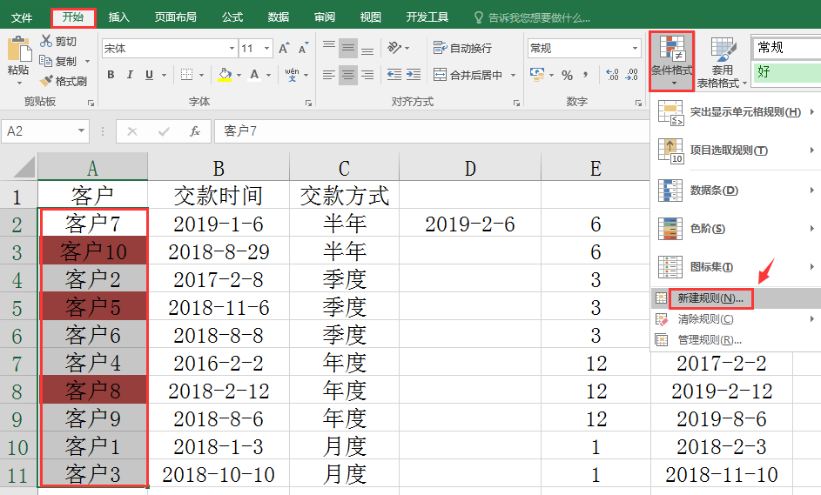
Task: Open 清除规则(C) submenu
Action: click(x=736, y=319)
